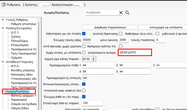This screenshot has height=110, width=187.
Task: Check διατήρηση τρόπου πλ... checkbox
Action: (x=120, y=46)
